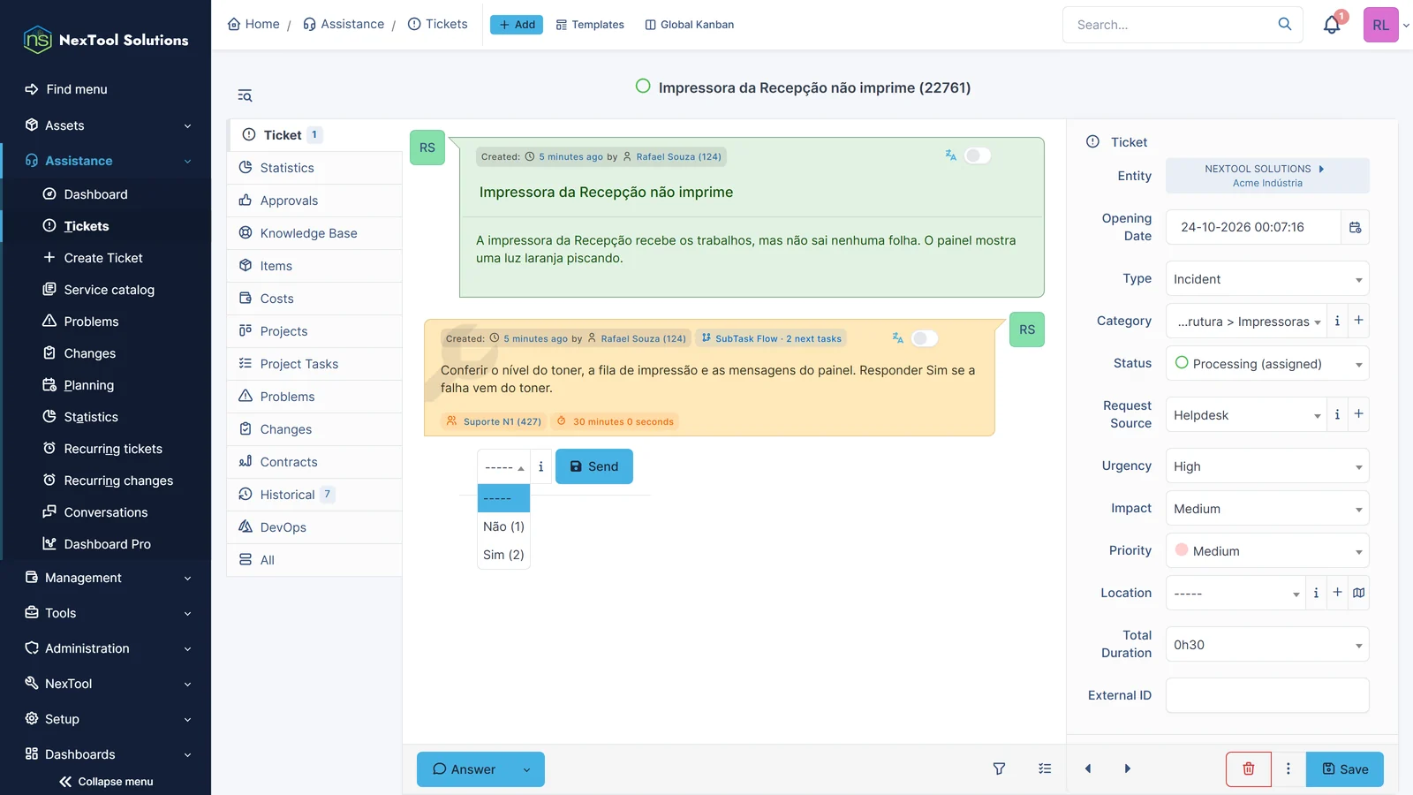Open the task list view icon

pos(1045,768)
